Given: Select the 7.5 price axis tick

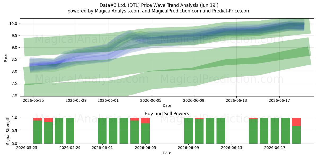Looking at the screenshot, I should point(14,83).
